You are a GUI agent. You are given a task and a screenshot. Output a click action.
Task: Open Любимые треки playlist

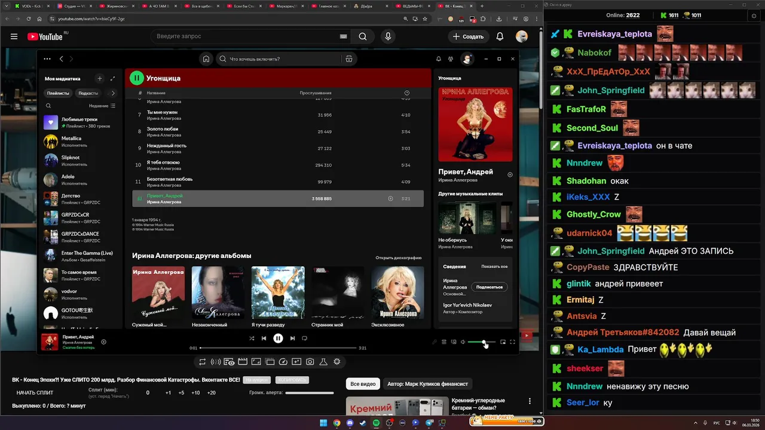click(x=80, y=122)
